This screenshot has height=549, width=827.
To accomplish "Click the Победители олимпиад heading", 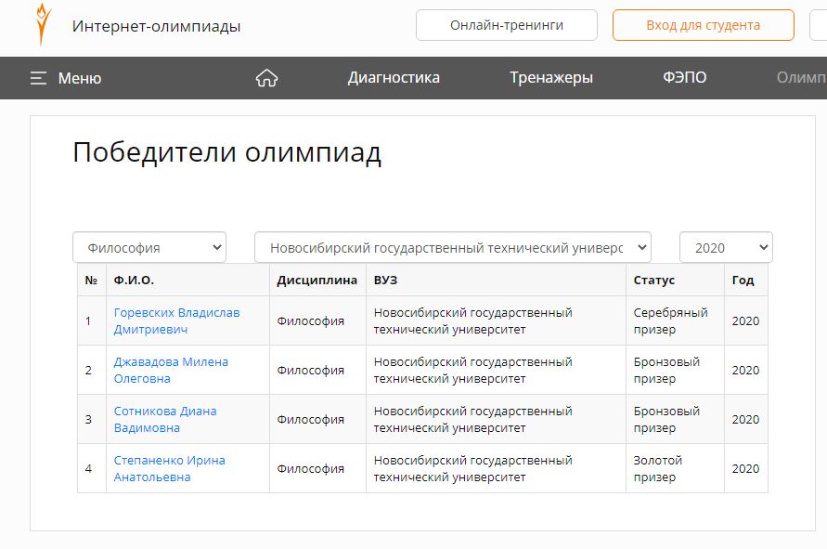I will coord(226,152).
